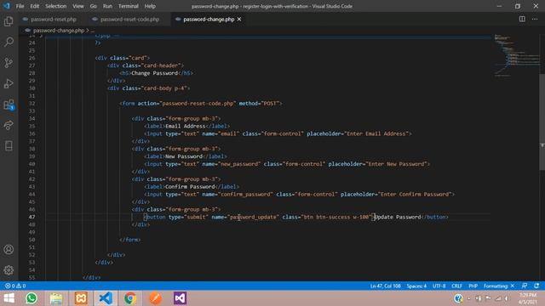Click the Formatting status bar item
This screenshot has width=545, height=306.
pos(498,286)
